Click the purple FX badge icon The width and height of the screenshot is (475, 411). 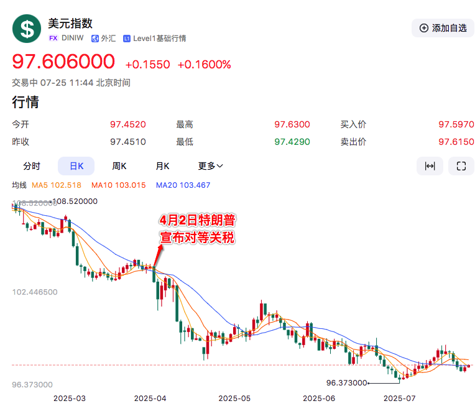point(53,39)
